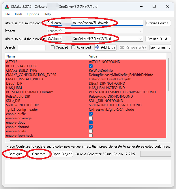176x189 pixels.
Task: Click the CMake logo icon in title bar
Action: (7, 7)
